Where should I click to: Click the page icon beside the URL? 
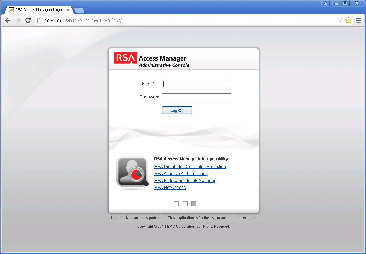pos(39,20)
